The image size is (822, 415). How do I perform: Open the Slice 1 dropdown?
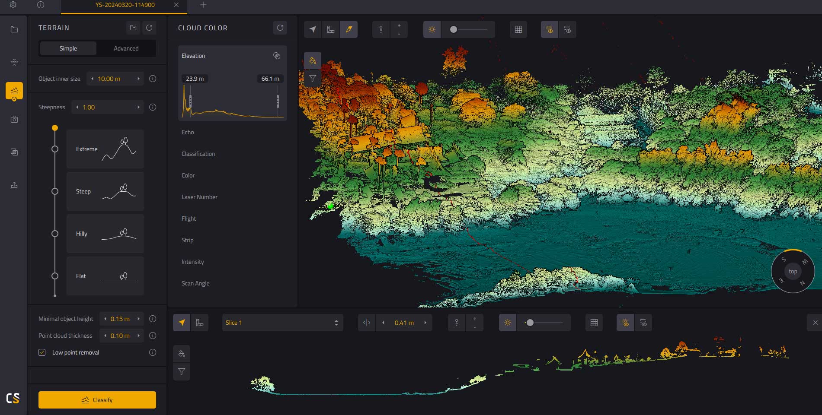282,322
